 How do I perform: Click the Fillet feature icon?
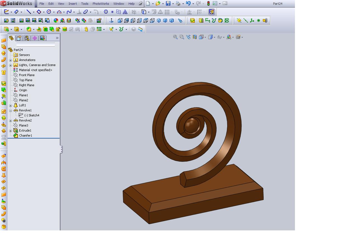click(x=29, y=29)
